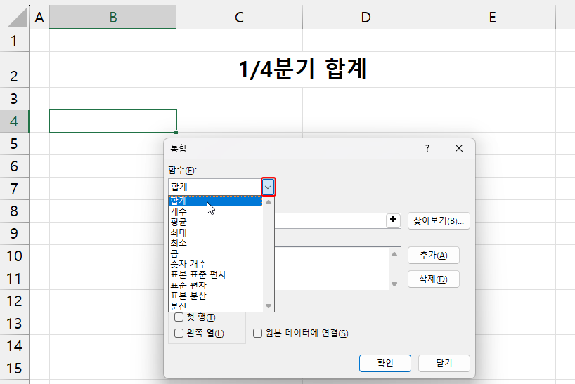
Task: Click the reference input field
Action: [330, 220]
